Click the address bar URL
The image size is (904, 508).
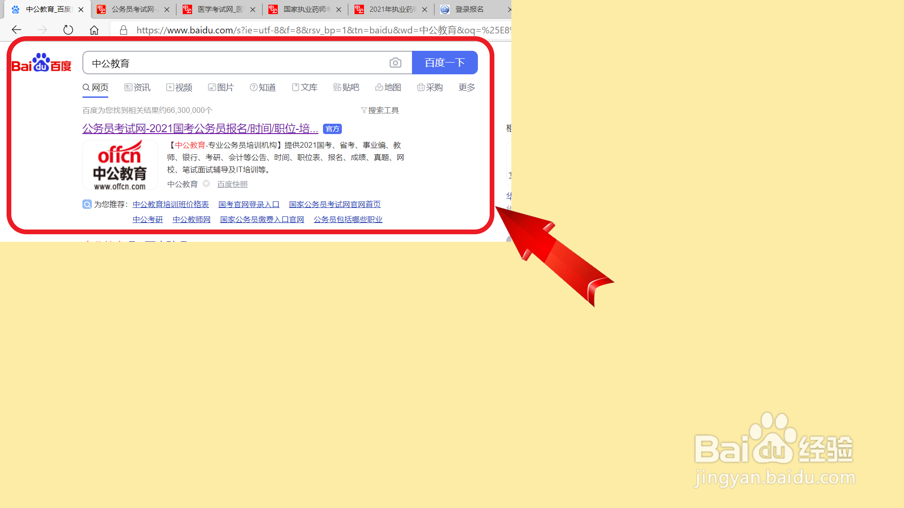click(323, 30)
